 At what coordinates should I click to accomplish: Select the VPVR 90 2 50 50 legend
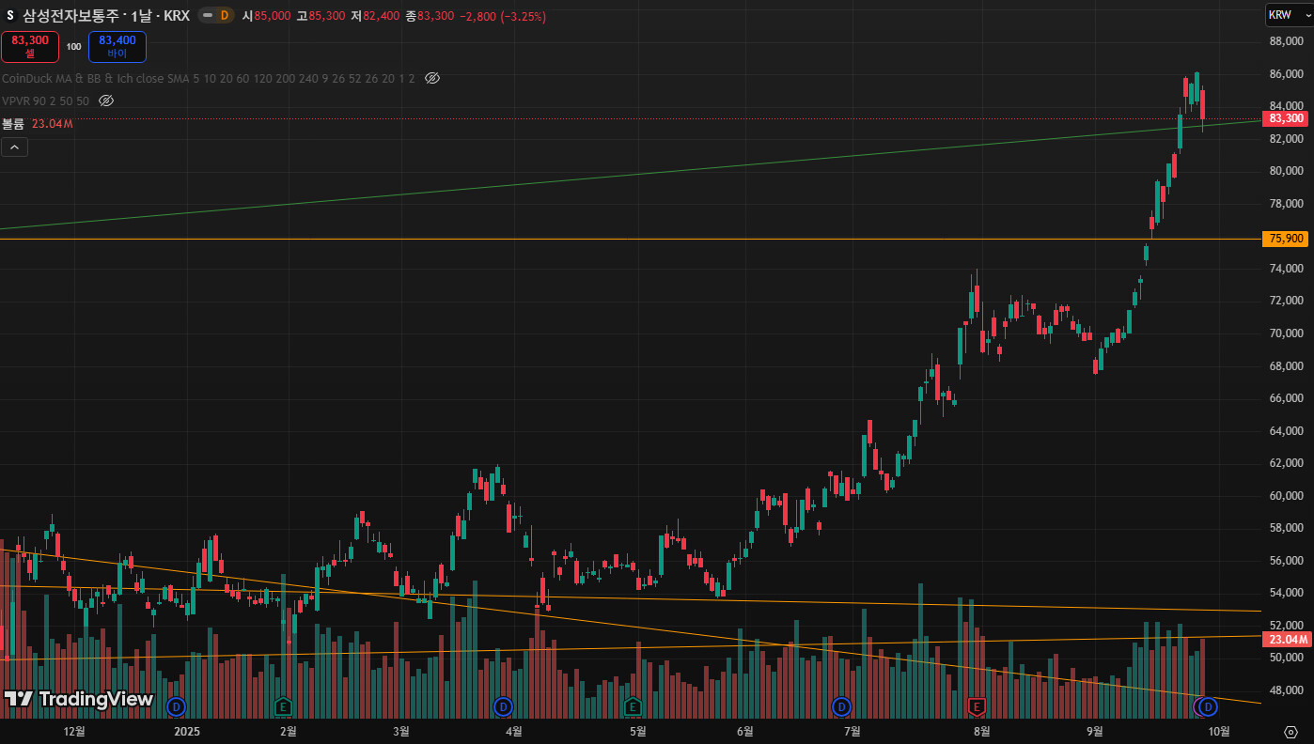click(46, 101)
